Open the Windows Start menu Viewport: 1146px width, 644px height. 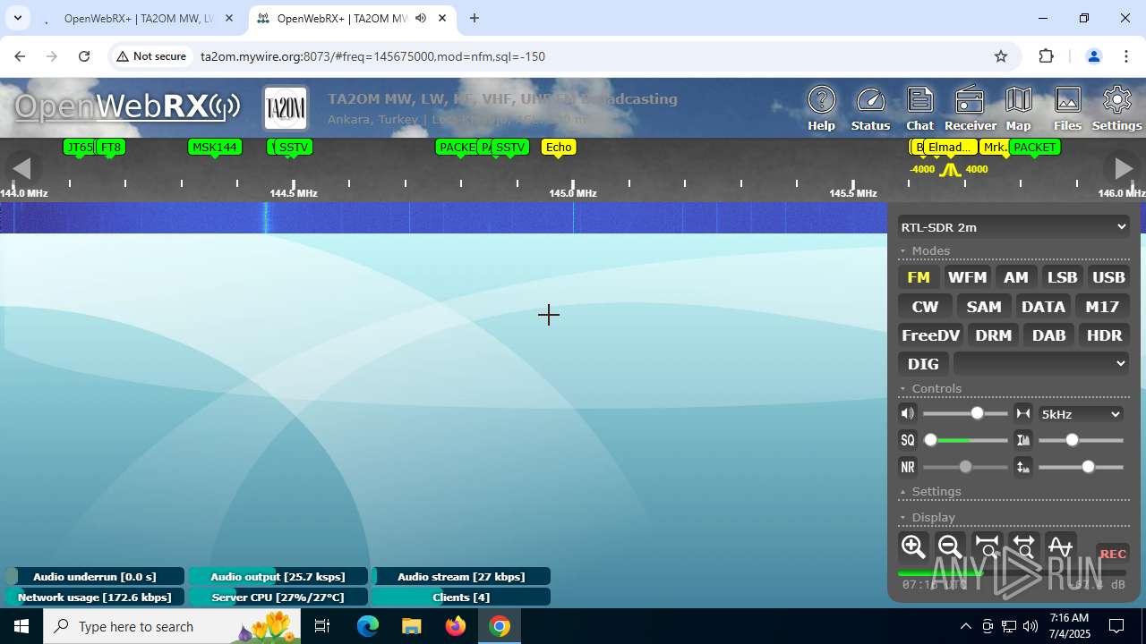tap(21, 626)
